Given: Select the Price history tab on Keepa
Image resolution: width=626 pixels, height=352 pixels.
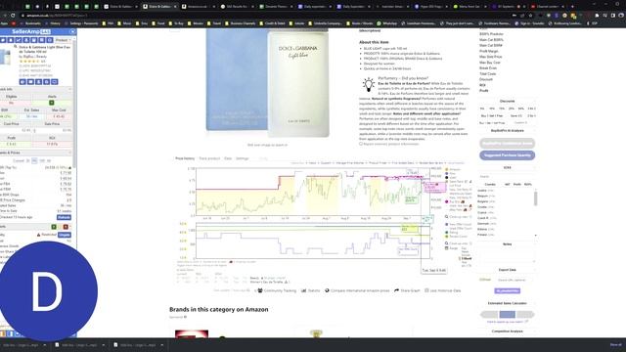Looking at the screenshot, I should (x=185, y=158).
